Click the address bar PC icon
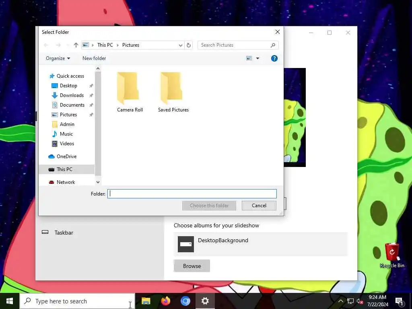Screen dimensions: 412x309 click(86, 45)
